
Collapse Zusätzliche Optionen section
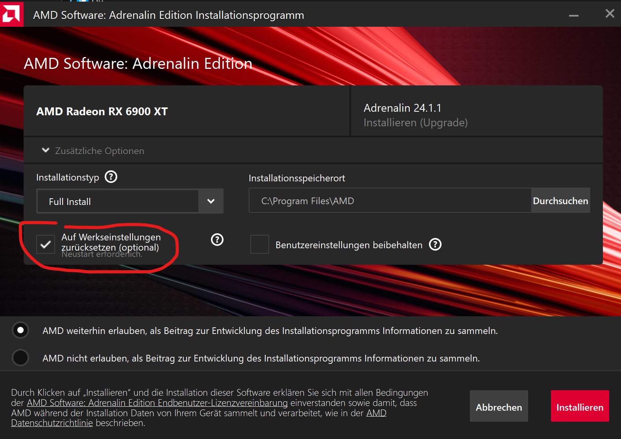point(46,150)
